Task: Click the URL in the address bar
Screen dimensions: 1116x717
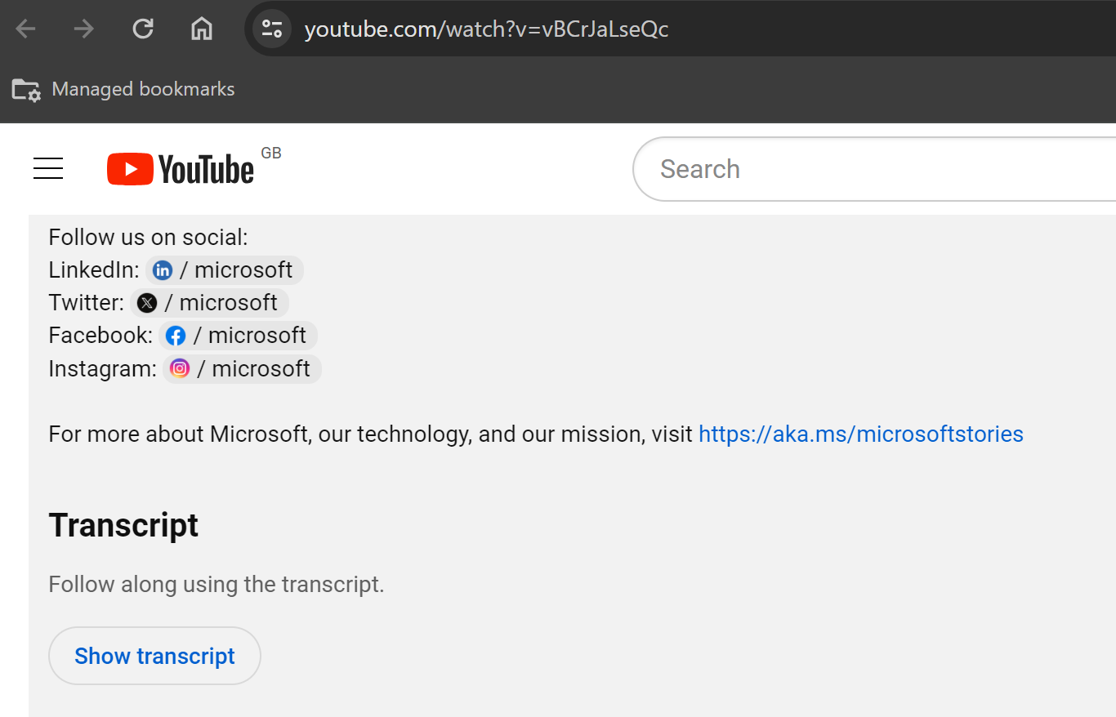Action: click(x=486, y=29)
